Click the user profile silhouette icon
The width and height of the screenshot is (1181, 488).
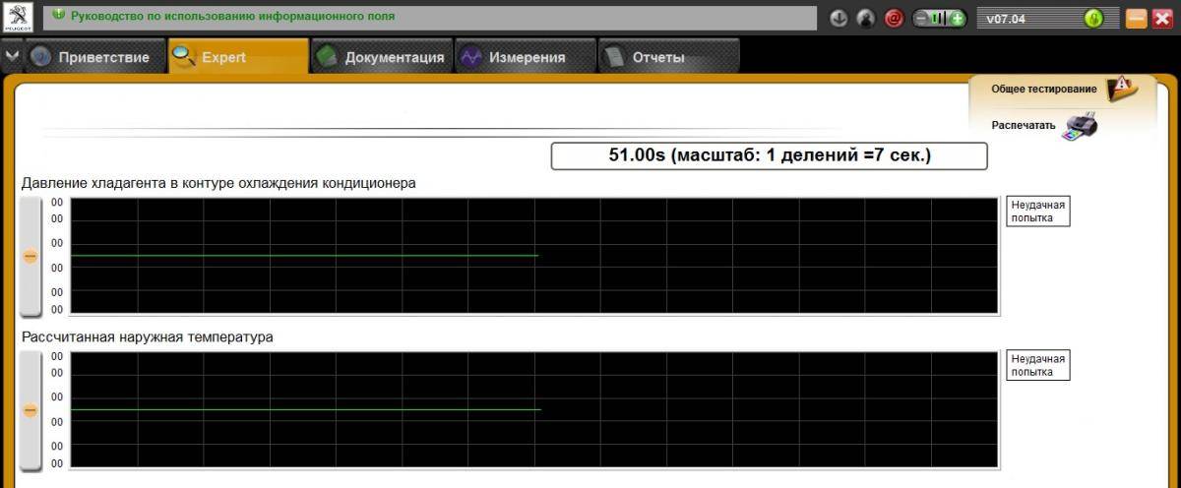point(866,18)
